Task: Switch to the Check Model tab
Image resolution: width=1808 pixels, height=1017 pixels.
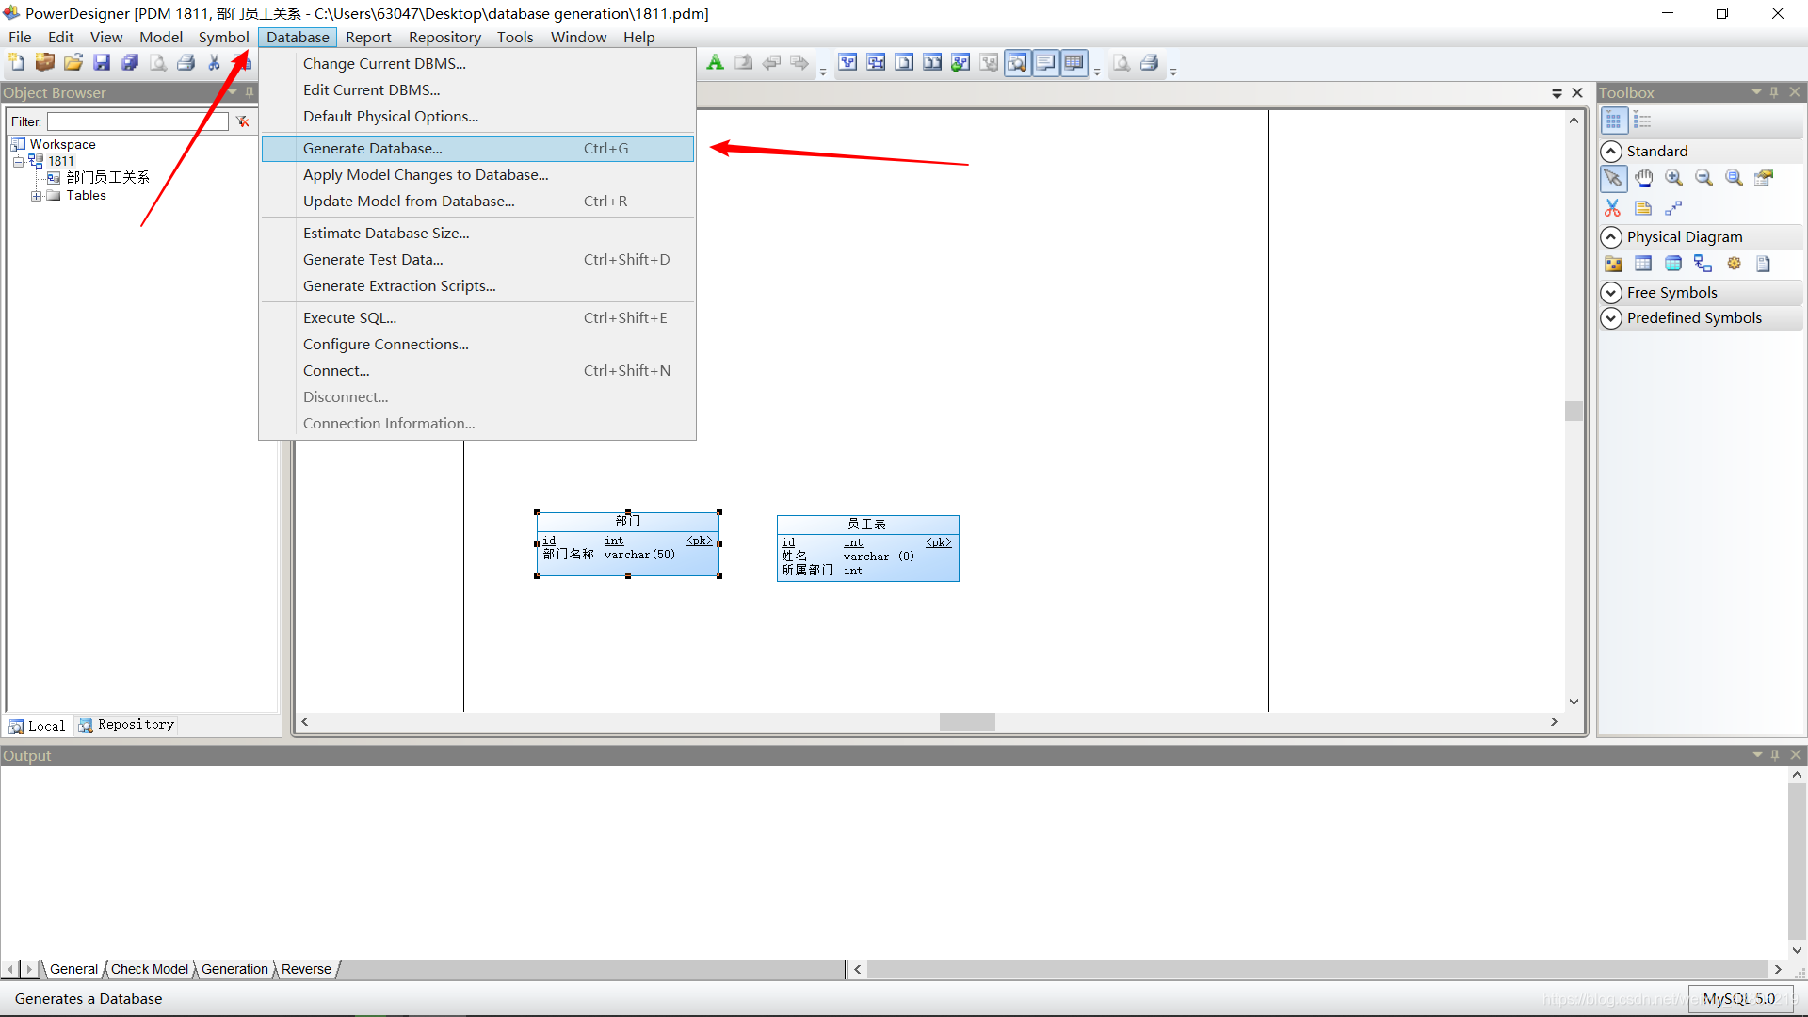Action: tap(148, 969)
